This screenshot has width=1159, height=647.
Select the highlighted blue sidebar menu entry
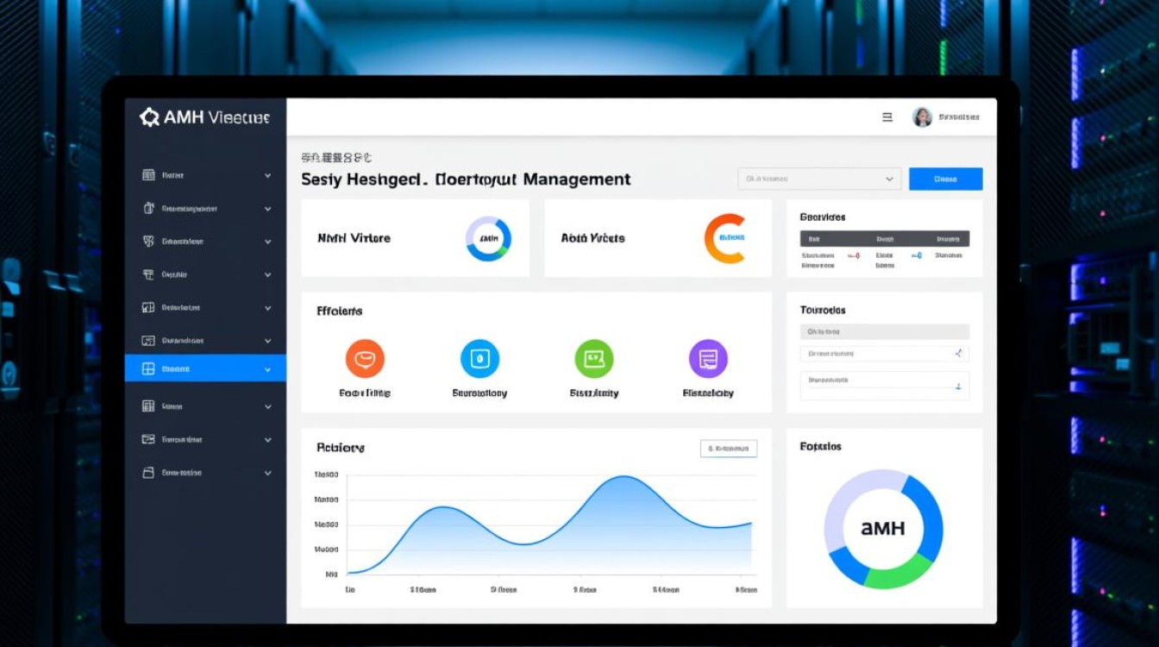[205, 368]
